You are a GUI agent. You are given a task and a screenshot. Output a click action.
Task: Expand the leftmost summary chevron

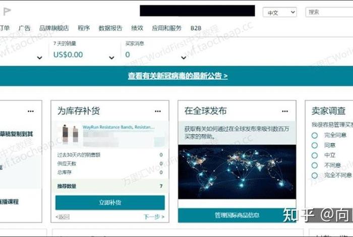40,58
